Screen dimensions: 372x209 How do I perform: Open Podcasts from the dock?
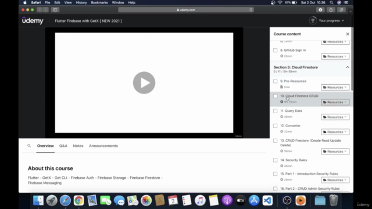click(x=227, y=200)
